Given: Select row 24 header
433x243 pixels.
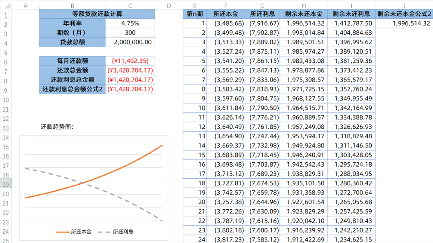Looking at the screenshot, I should (6, 231).
